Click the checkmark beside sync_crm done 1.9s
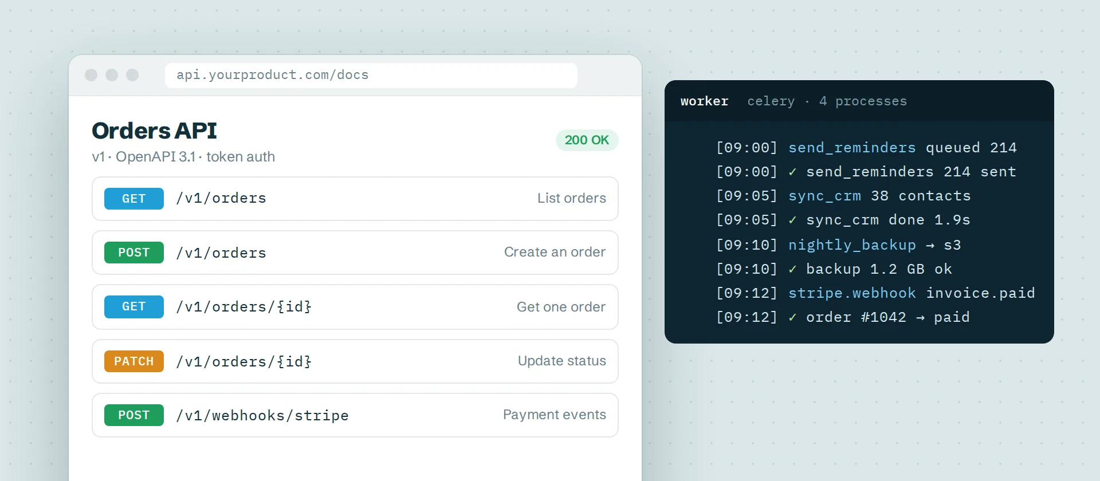 pyautogui.click(x=792, y=220)
